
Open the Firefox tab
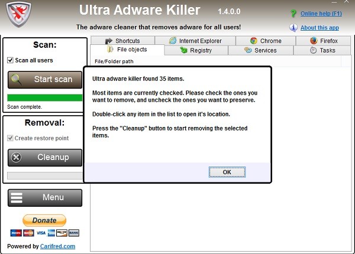[x=323, y=41]
